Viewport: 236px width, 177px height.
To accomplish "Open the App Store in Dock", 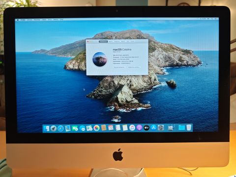I will pos(154,127).
